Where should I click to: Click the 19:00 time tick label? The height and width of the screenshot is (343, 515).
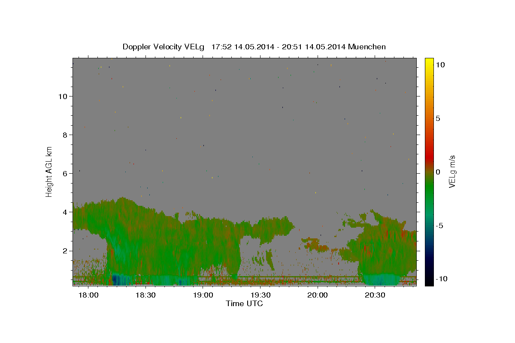click(x=203, y=295)
